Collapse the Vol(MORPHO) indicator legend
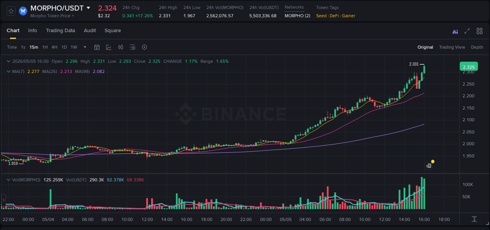This screenshot has height=230, width=490. coord(9,180)
